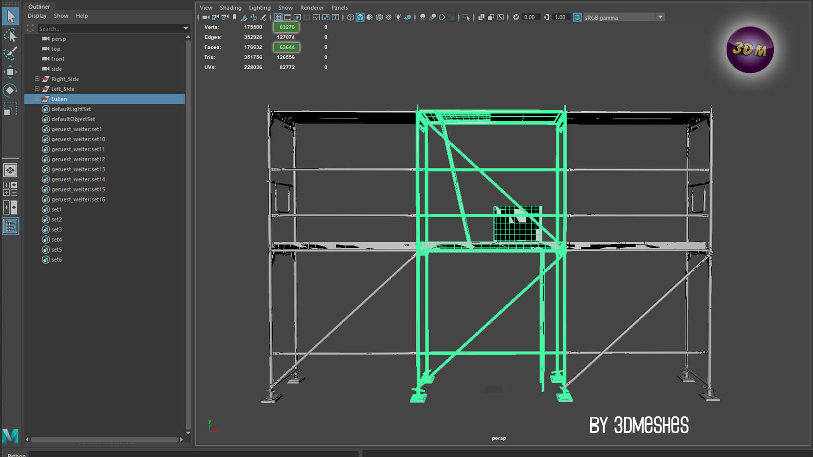Click the Select Camera icon in panel toolbar

tap(205, 17)
